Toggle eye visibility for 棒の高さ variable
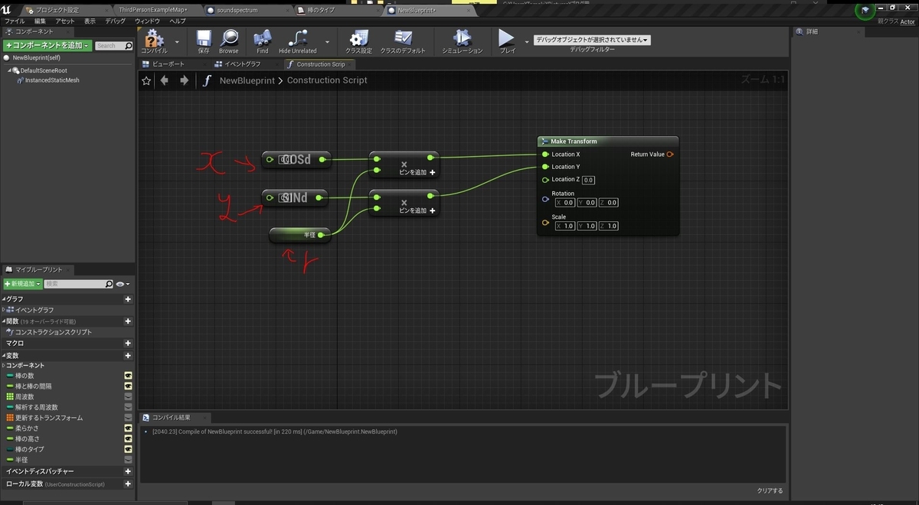Image resolution: width=919 pixels, height=505 pixels. (x=128, y=439)
